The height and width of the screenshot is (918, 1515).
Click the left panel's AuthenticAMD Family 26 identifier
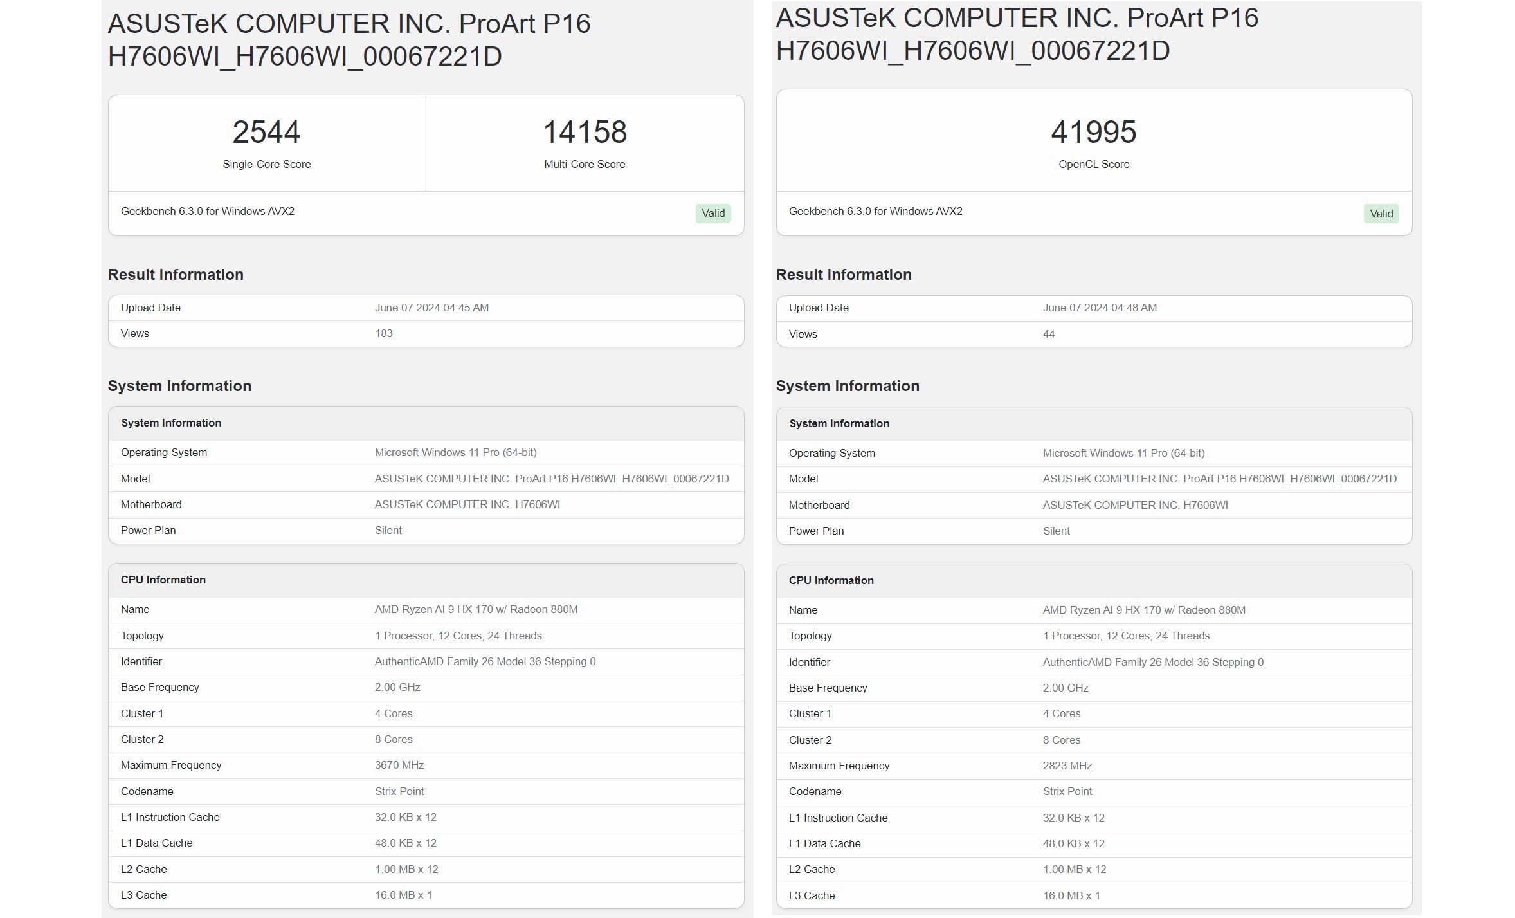point(485,661)
